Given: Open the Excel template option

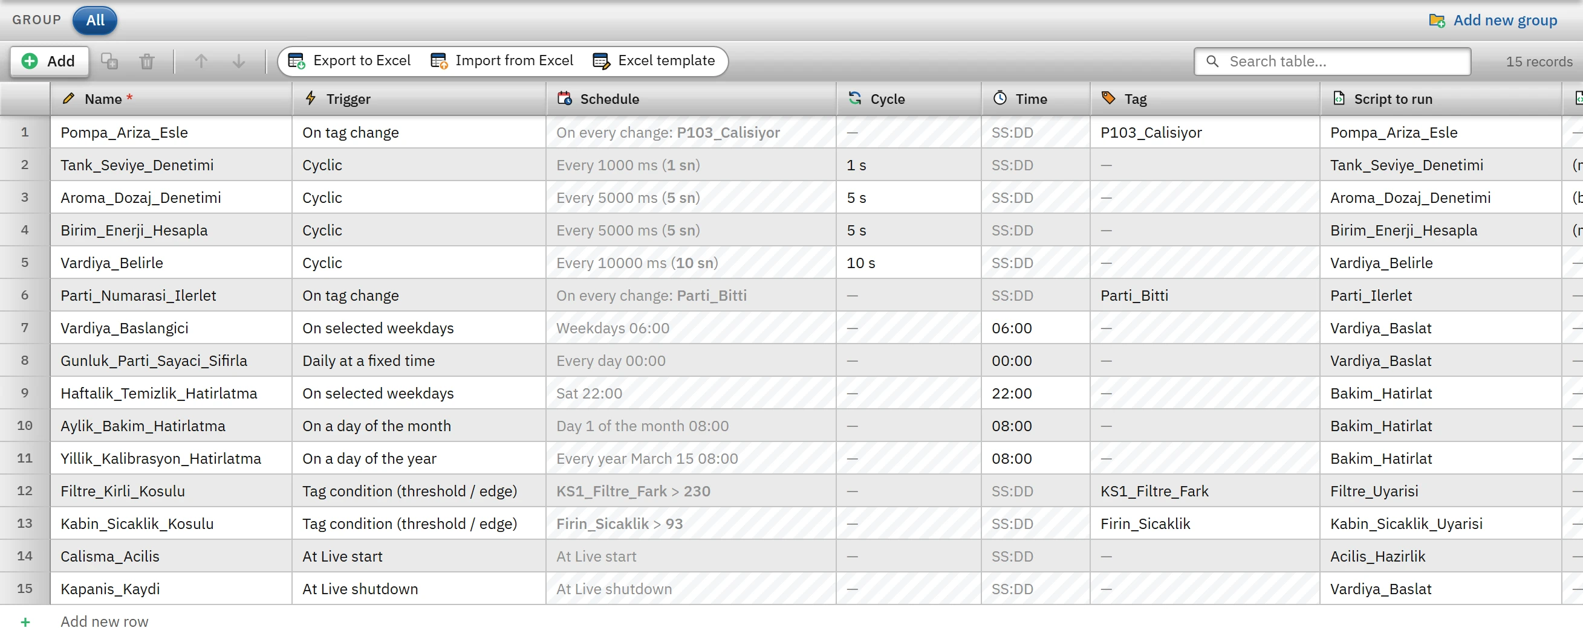Looking at the screenshot, I should [654, 61].
